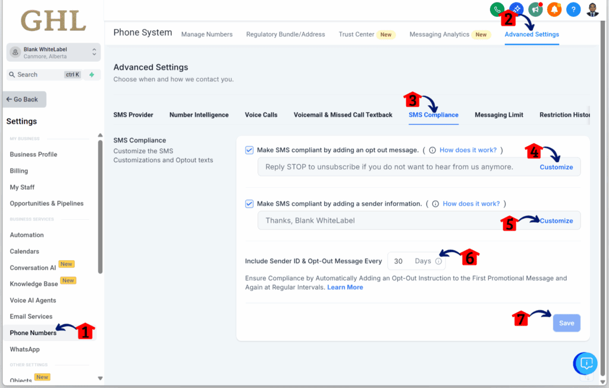Image resolution: width=609 pixels, height=388 pixels.
Task: Open Email Services settings
Action: 31,317
